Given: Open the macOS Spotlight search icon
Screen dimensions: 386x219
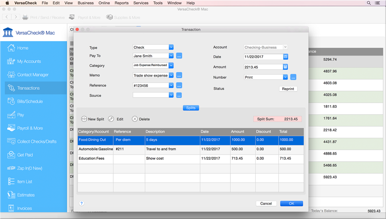Looking at the screenshot, I should tap(369, 3).
